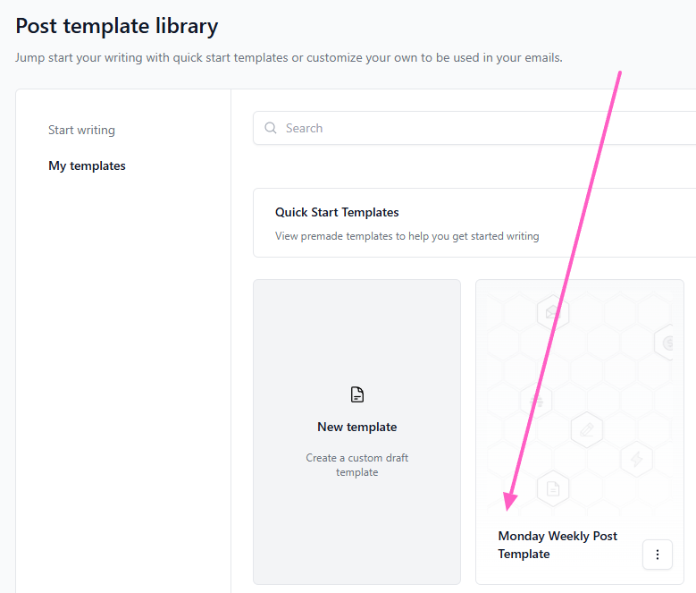Open the Quick Start Templates card
The image size is (696, 593).
coord(474,223)
